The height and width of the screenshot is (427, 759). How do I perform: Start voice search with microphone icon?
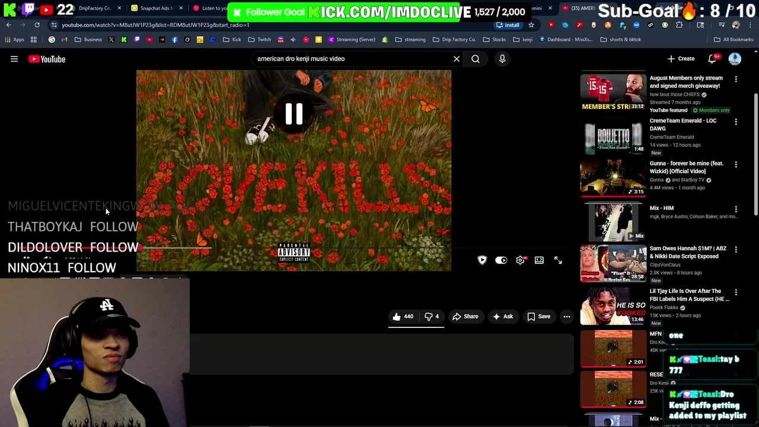coord(502,59)
